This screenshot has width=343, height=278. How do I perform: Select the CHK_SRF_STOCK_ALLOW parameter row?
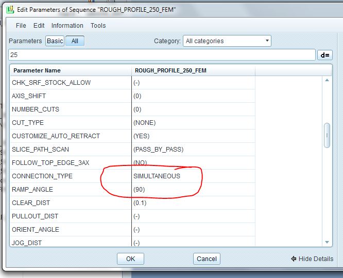tap(132, 83)
